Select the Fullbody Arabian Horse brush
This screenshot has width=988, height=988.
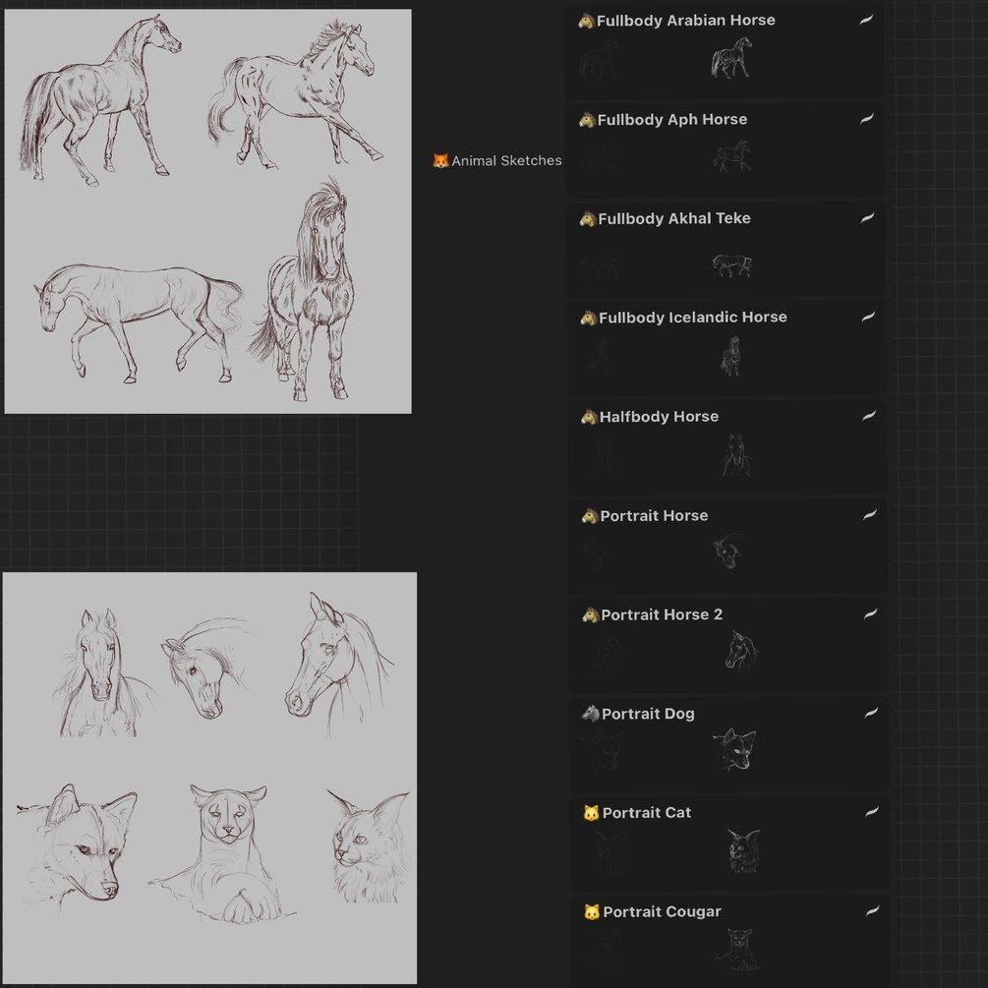(x=724, y=50)
